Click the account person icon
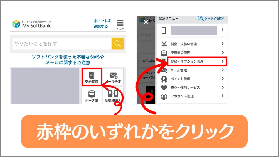The image size is (279, 157). coord(164,97)
